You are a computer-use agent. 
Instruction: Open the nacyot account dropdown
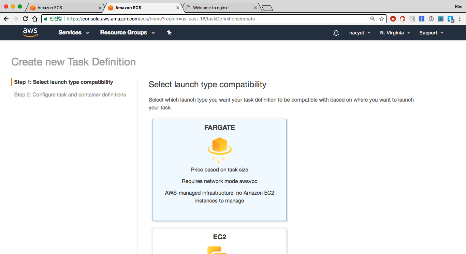point(360,33)
